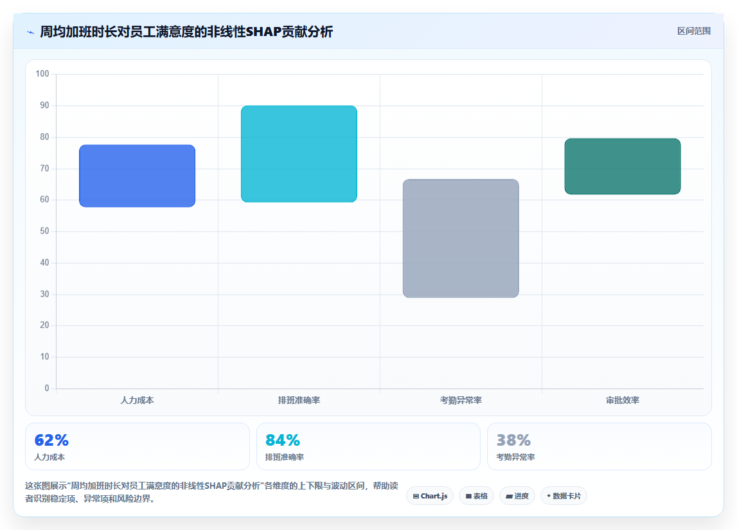Click the 0 y-axis tick label
This screenshot has width=737, height=530.
pos(46,388)
